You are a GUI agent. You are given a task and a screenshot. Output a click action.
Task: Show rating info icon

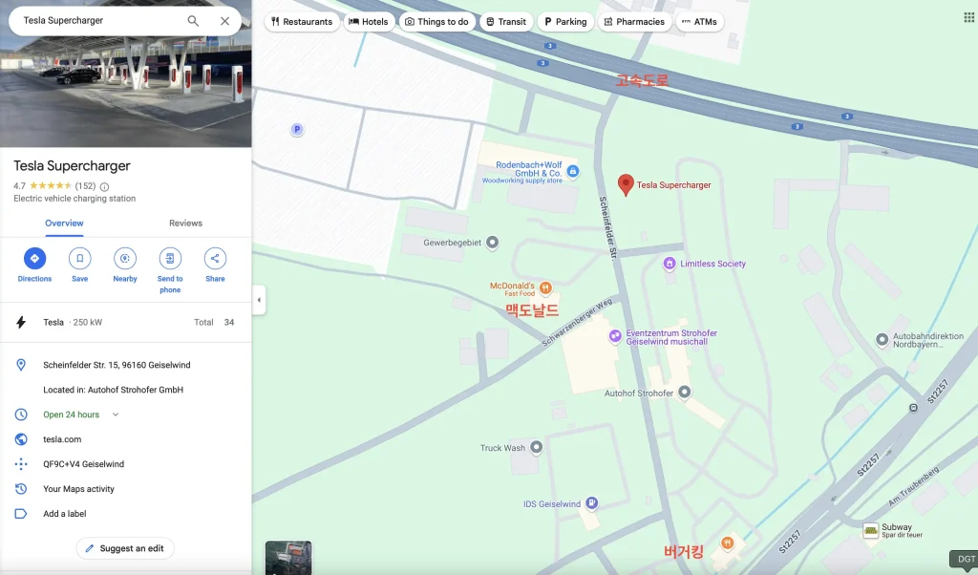105,186
